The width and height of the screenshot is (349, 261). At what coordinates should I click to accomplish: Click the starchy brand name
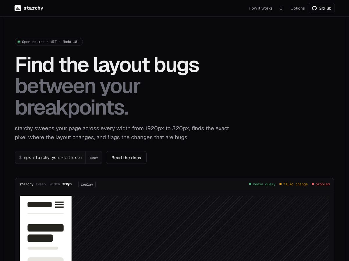[x=33, y=8]
